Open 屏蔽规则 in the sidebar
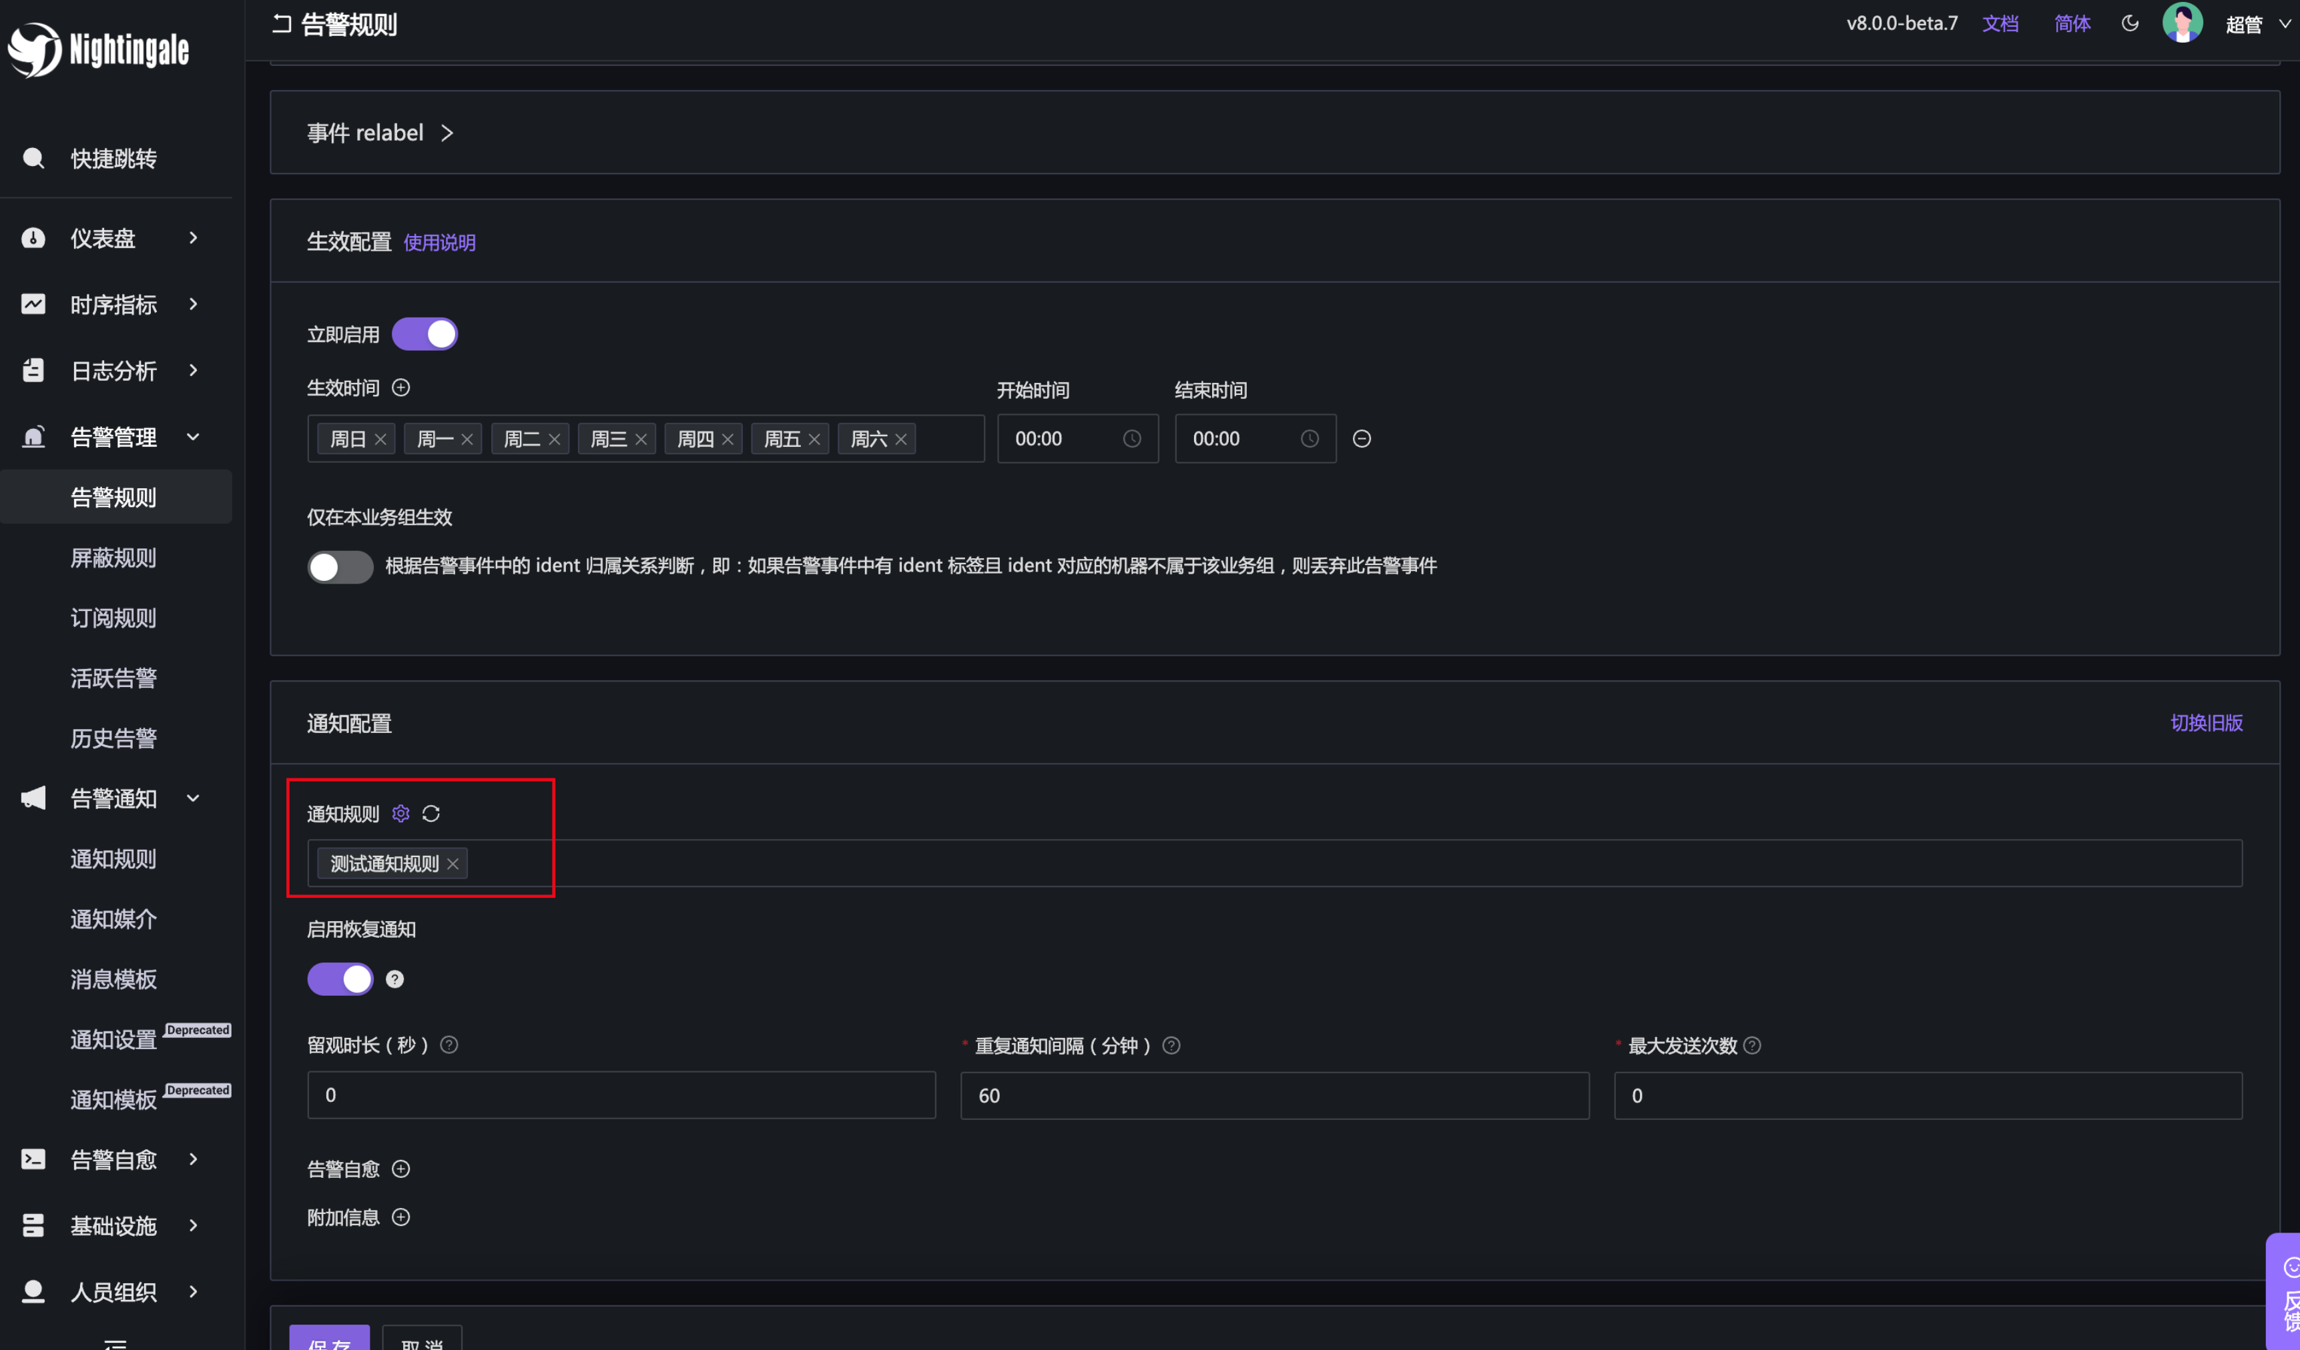Screen dimensions: 2300x1350 click(113, 558)
